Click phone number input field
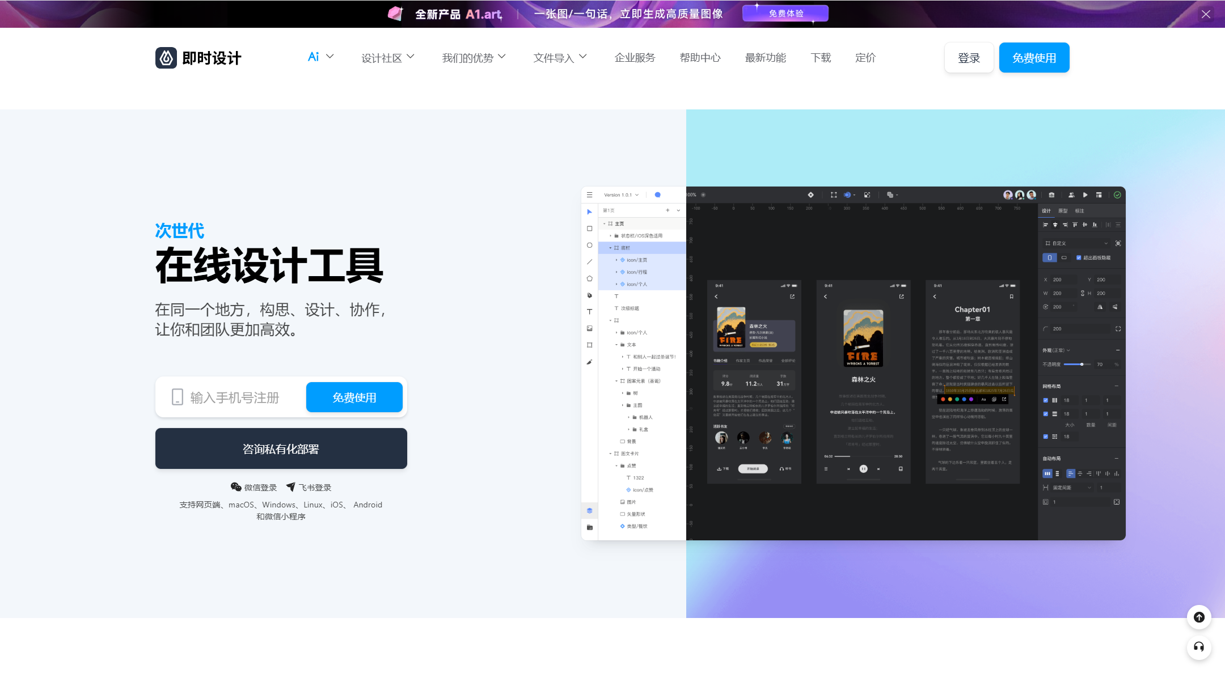The width and height of the screenshot is (1225, 673). tap(240, 396)
